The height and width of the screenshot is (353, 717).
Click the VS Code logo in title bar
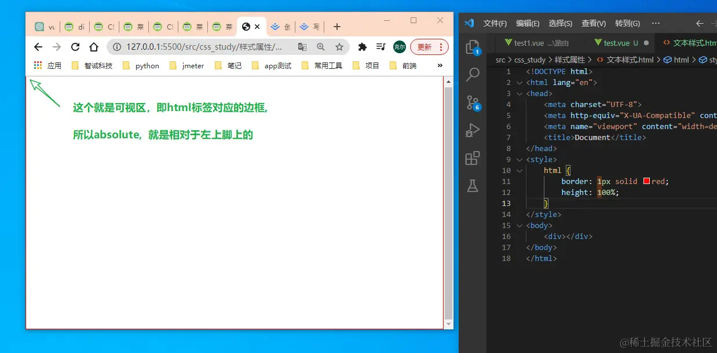pos(470,23)
